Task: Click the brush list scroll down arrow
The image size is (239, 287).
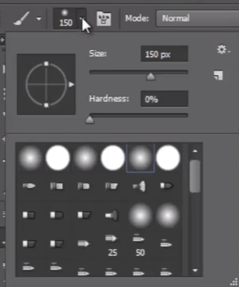Action: pos(195,271)
